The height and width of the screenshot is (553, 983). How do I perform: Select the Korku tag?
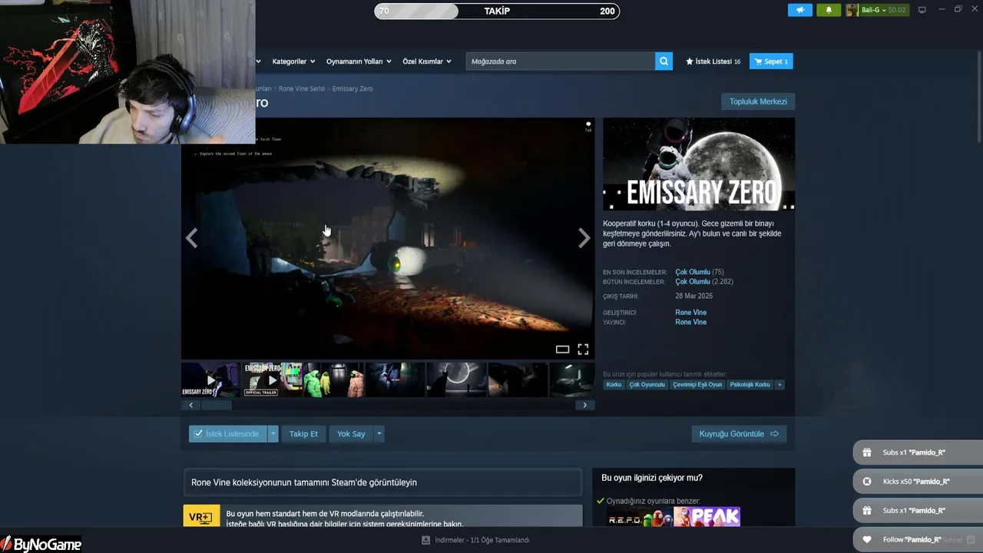[614, 385]
